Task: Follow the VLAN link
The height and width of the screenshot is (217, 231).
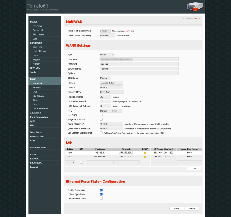Action: (x=128, y=31)
